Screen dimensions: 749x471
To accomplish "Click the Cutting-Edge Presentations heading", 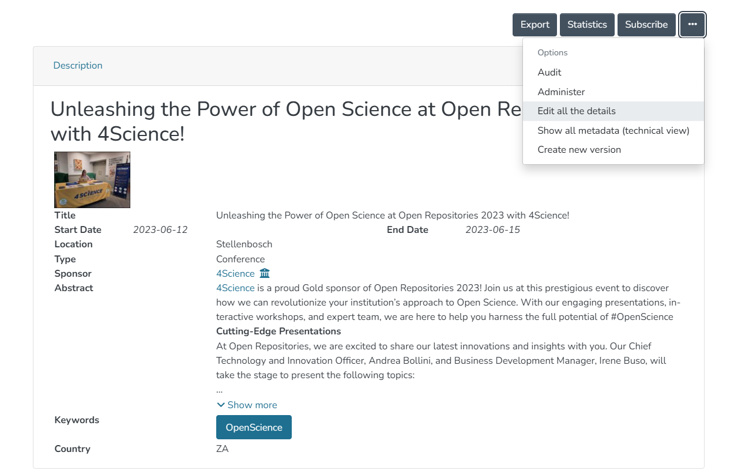I will pyautogui.click(x=278, y=331).
